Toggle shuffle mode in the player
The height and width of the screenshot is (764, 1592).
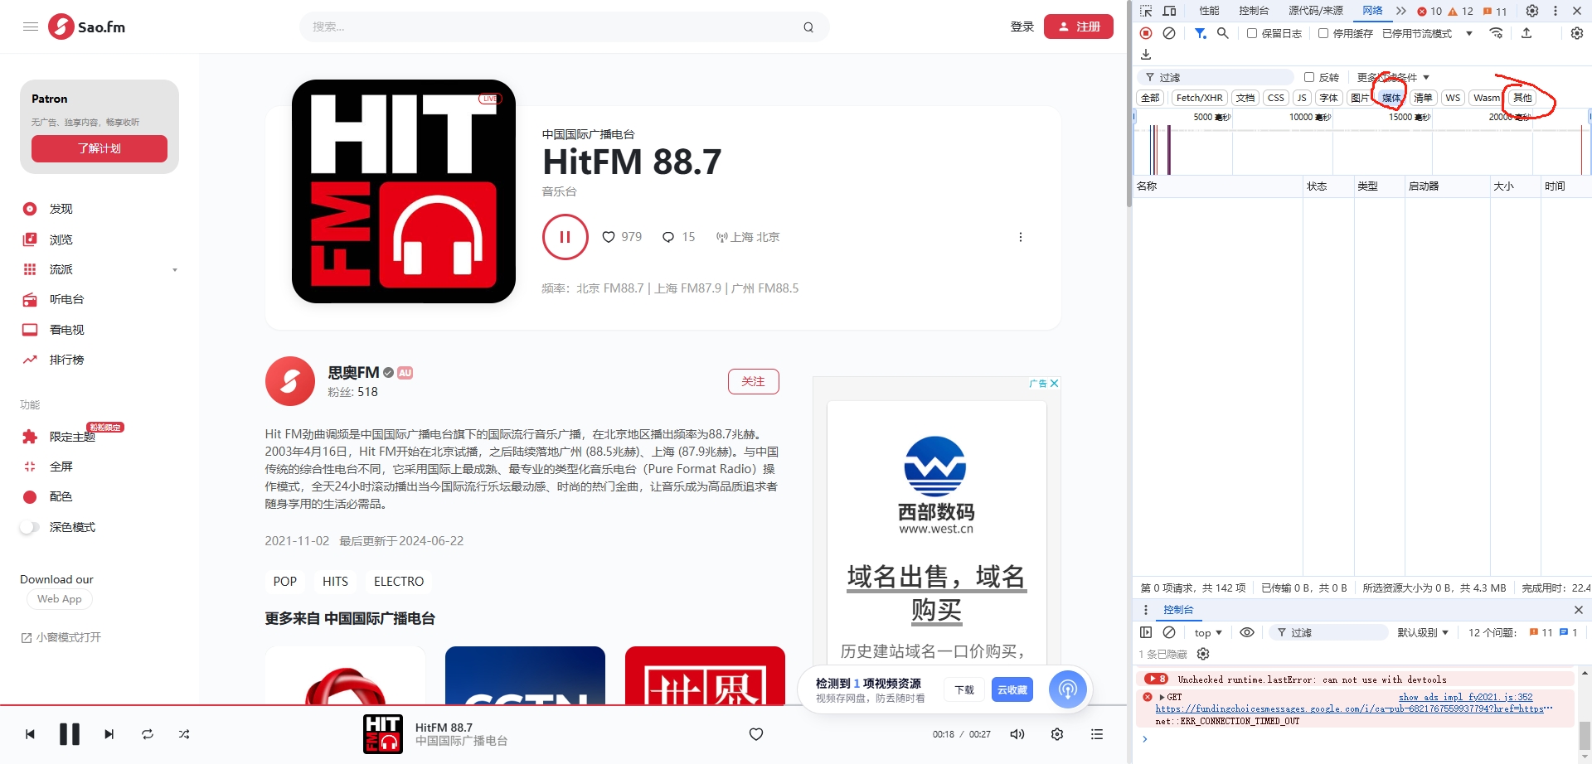coord(184,734)
